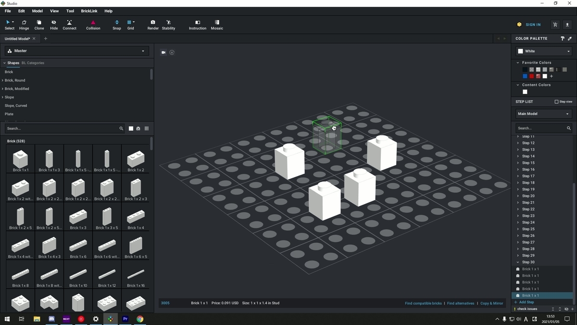Open the Render tool
Viewport: 577px width, 325px height.
(x=153, y=25)
